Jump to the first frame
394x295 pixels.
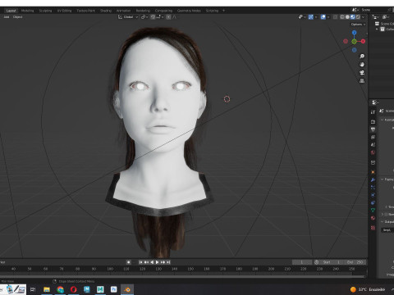(140, 262)
